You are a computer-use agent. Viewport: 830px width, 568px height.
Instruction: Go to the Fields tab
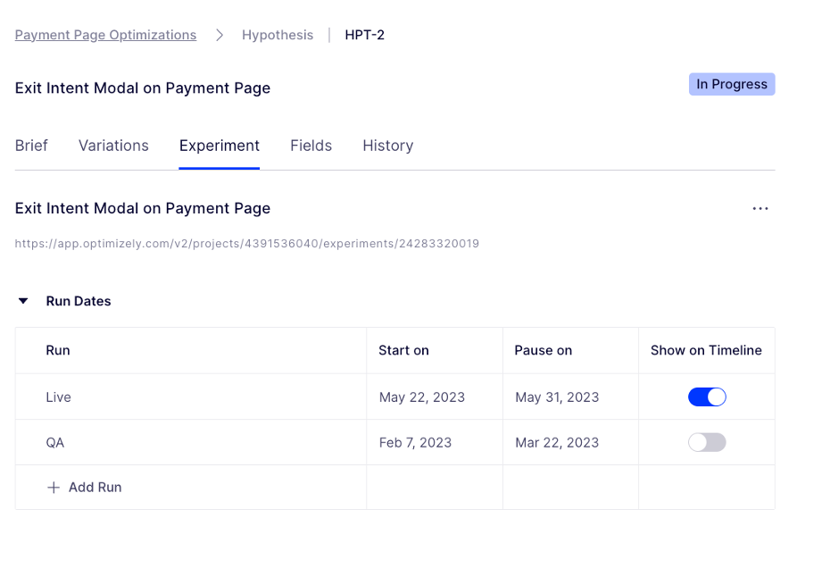pyautogui.click(x=311, y=146)
